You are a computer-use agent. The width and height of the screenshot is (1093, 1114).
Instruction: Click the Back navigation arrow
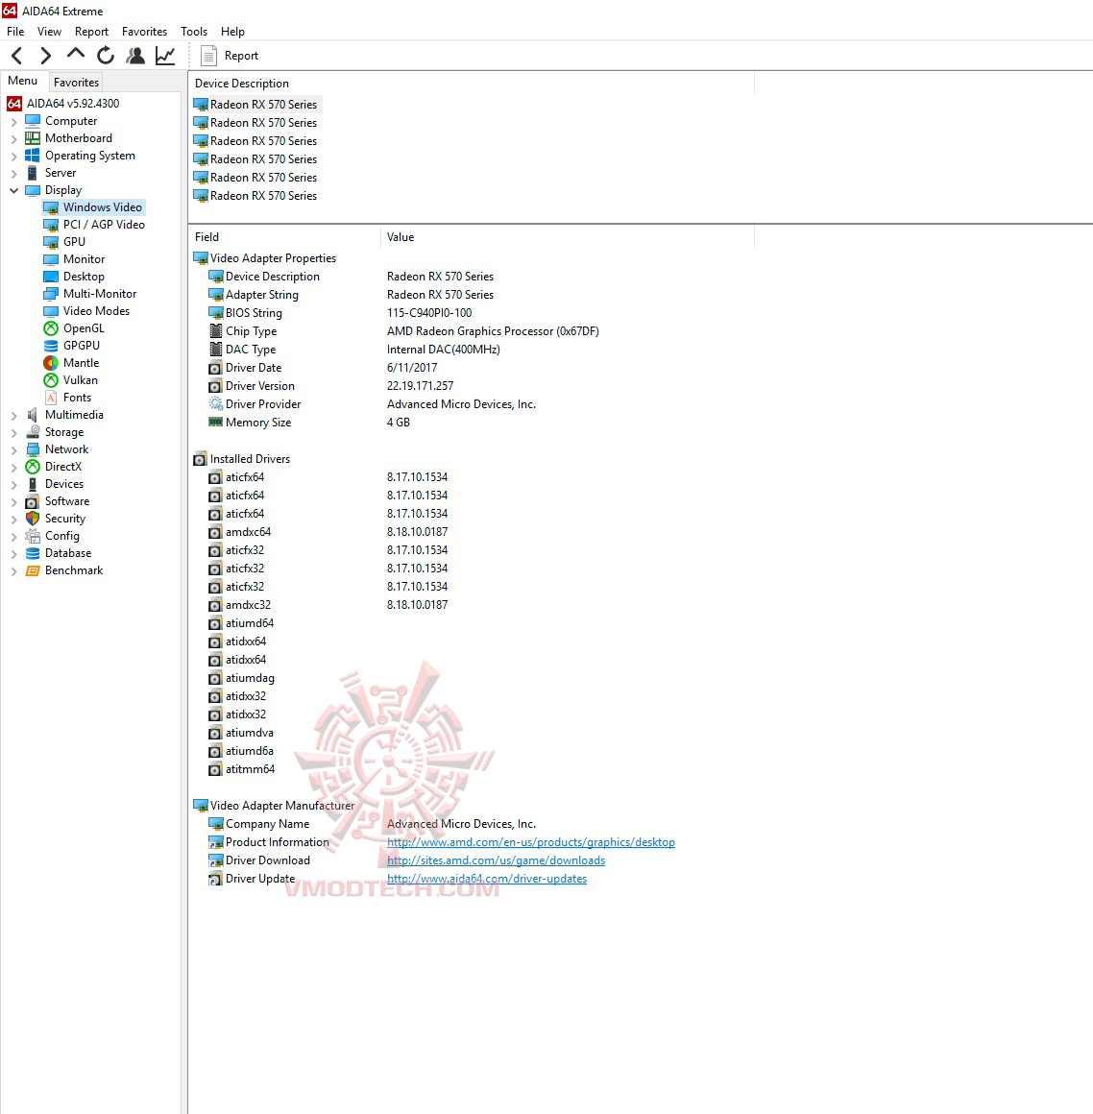tap(17, 56)
